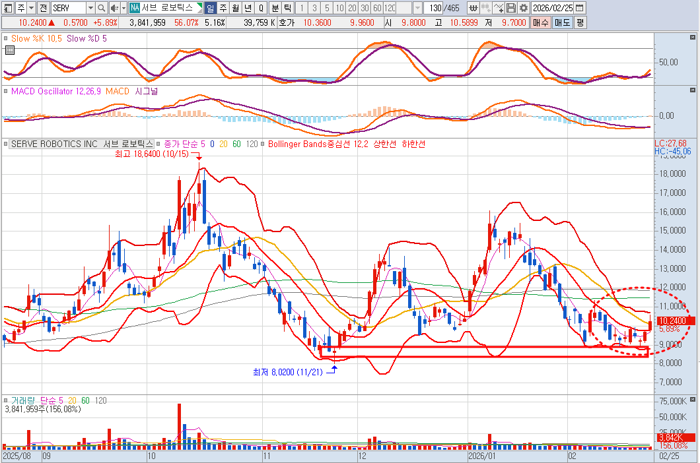Image resolution: width=700 pixels, height=463 pixels.
Task: Click the add-indicator line chart icon
Action: coord(499,8)
